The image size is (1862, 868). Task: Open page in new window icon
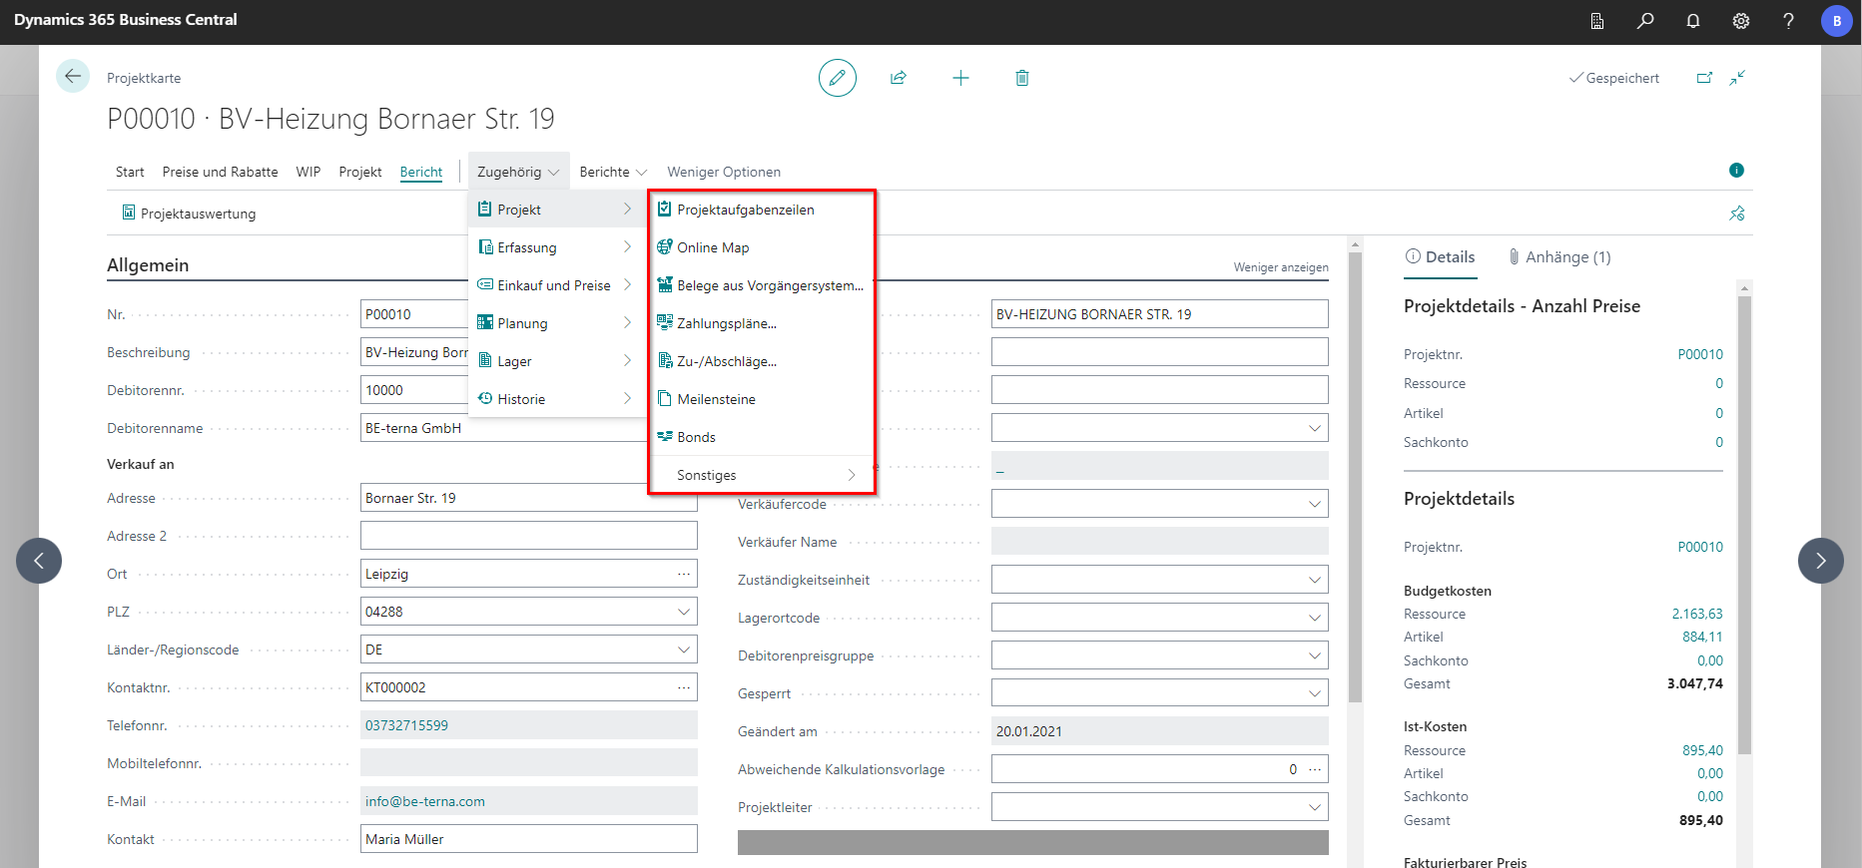point(1704,78)
